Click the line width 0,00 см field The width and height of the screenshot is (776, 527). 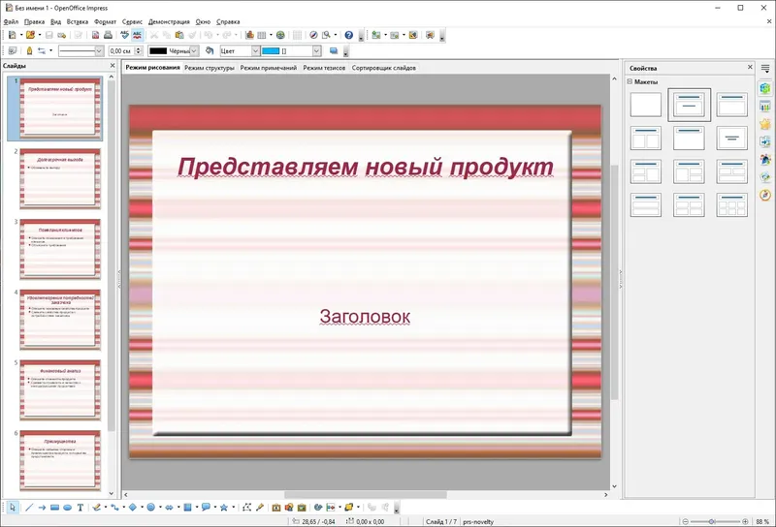click(x=122, y=51)
